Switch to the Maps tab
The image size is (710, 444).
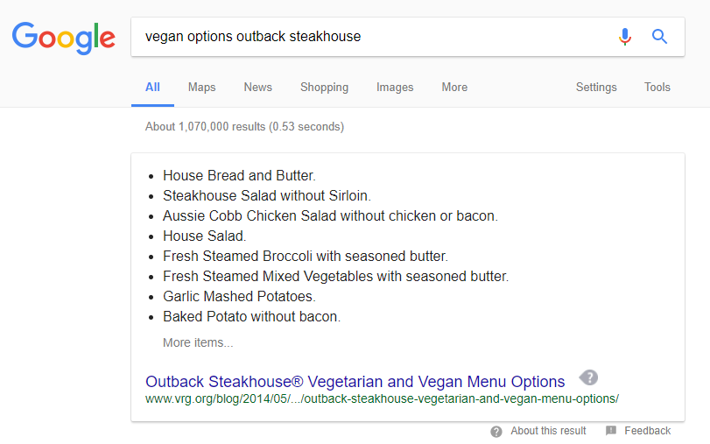[x=202, y=87]
